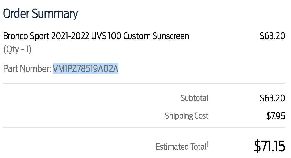The image size is (291, 158).
Task: Click the word "Order" in the heading
Action: point(16,14)
